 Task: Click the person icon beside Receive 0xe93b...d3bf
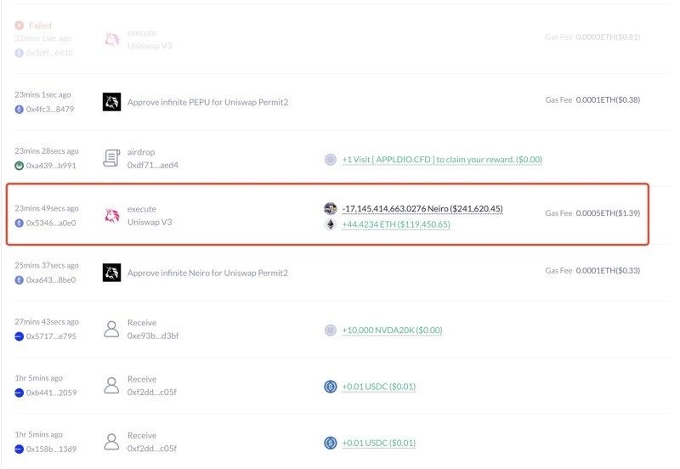111,330
